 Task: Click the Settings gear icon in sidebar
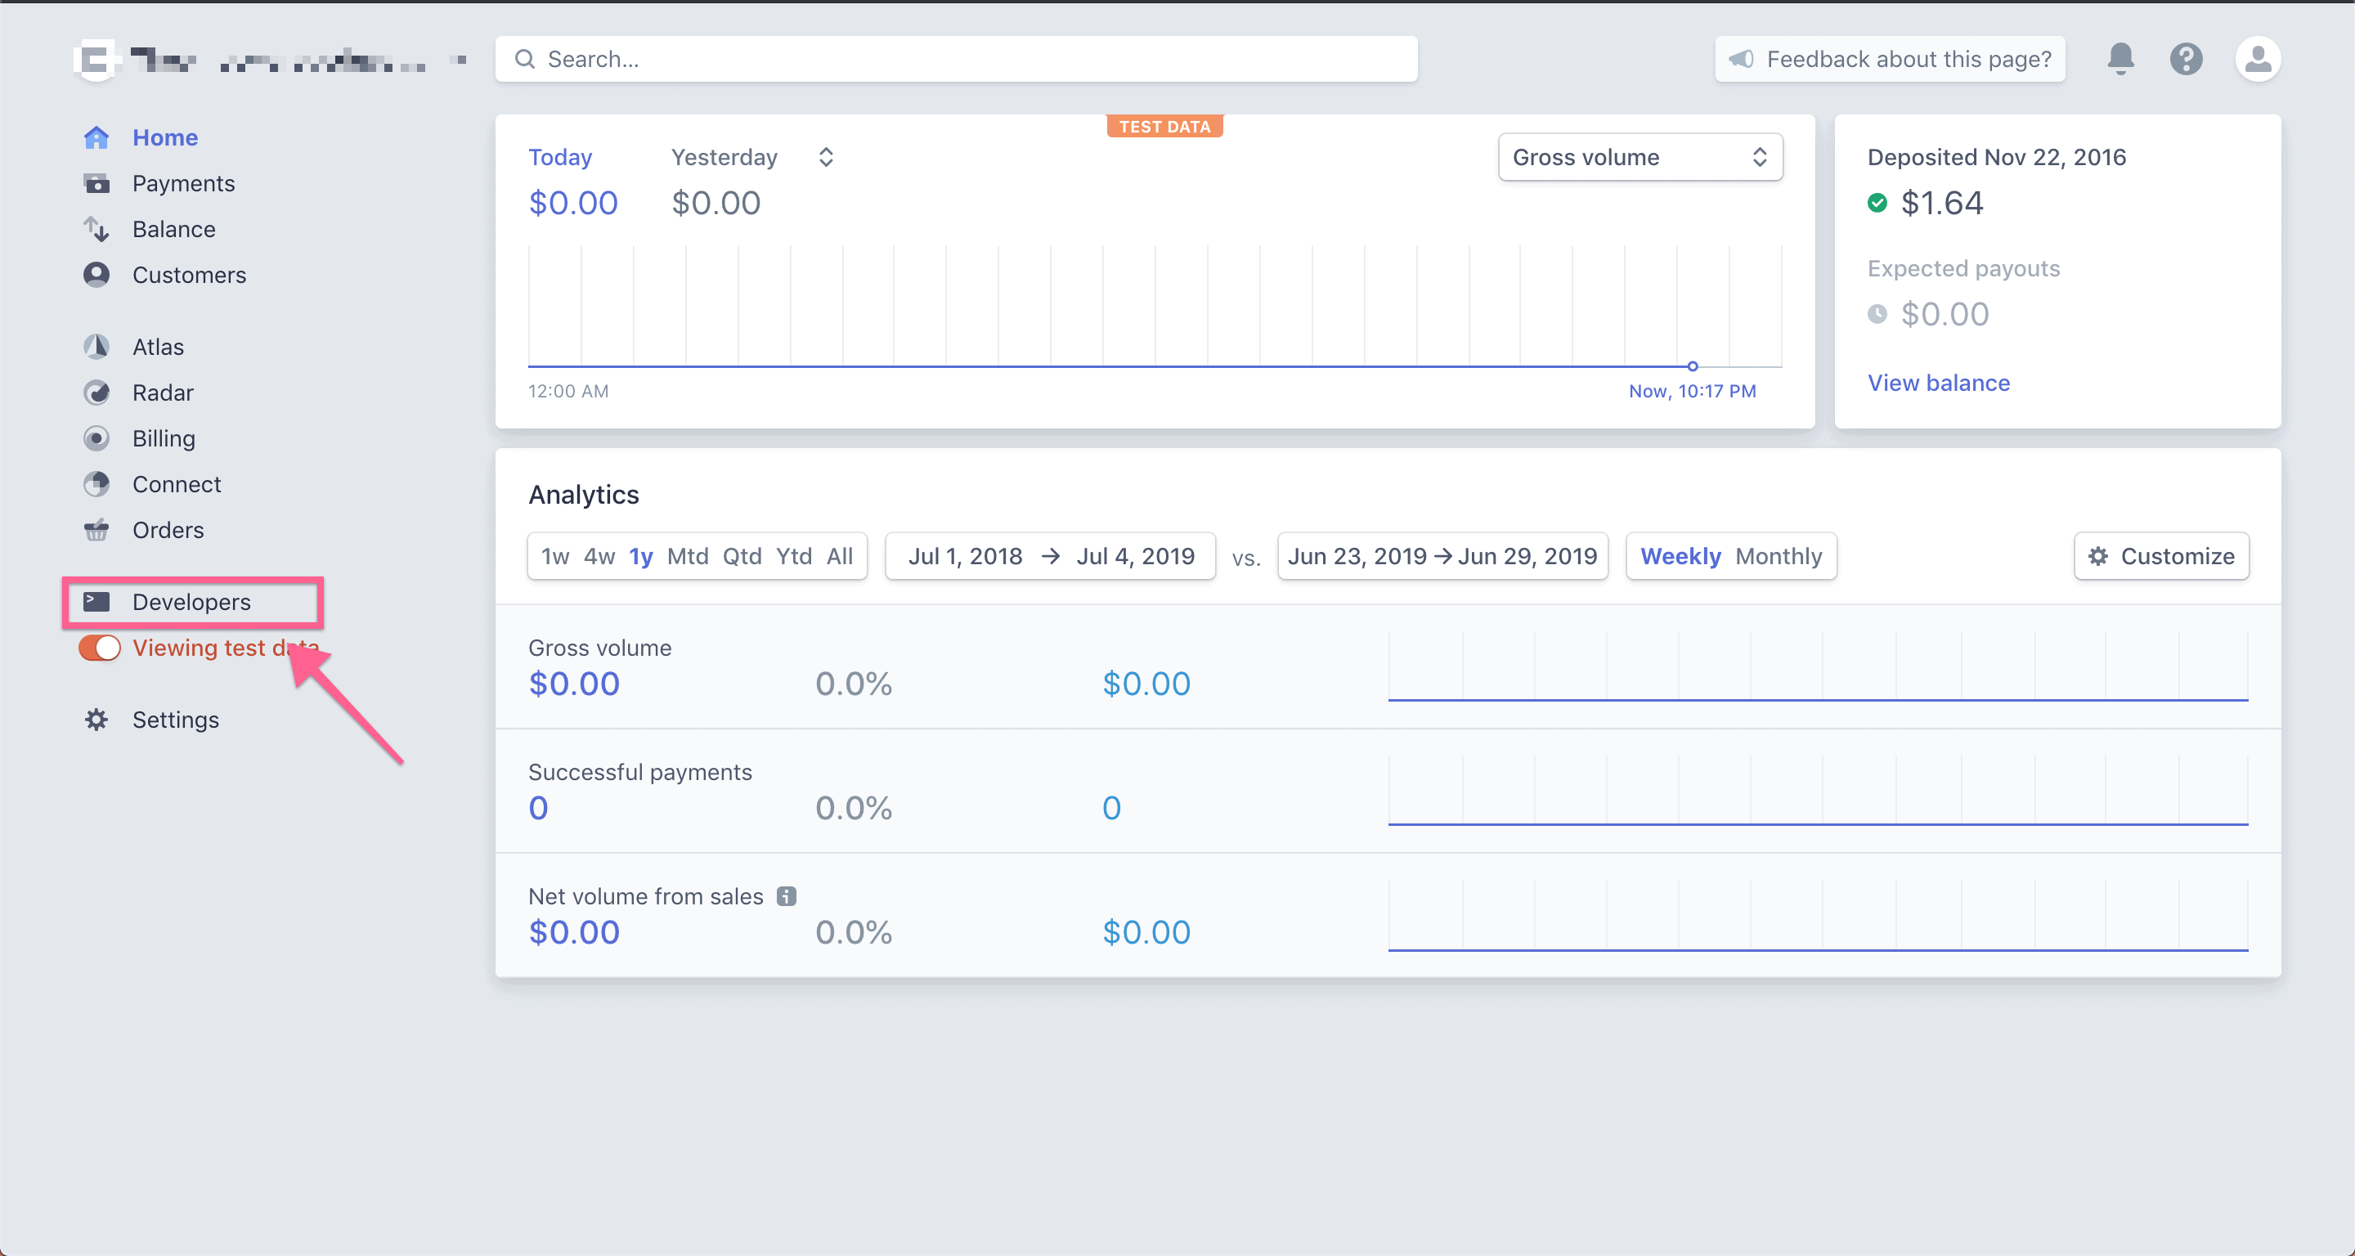click(96, 720)
